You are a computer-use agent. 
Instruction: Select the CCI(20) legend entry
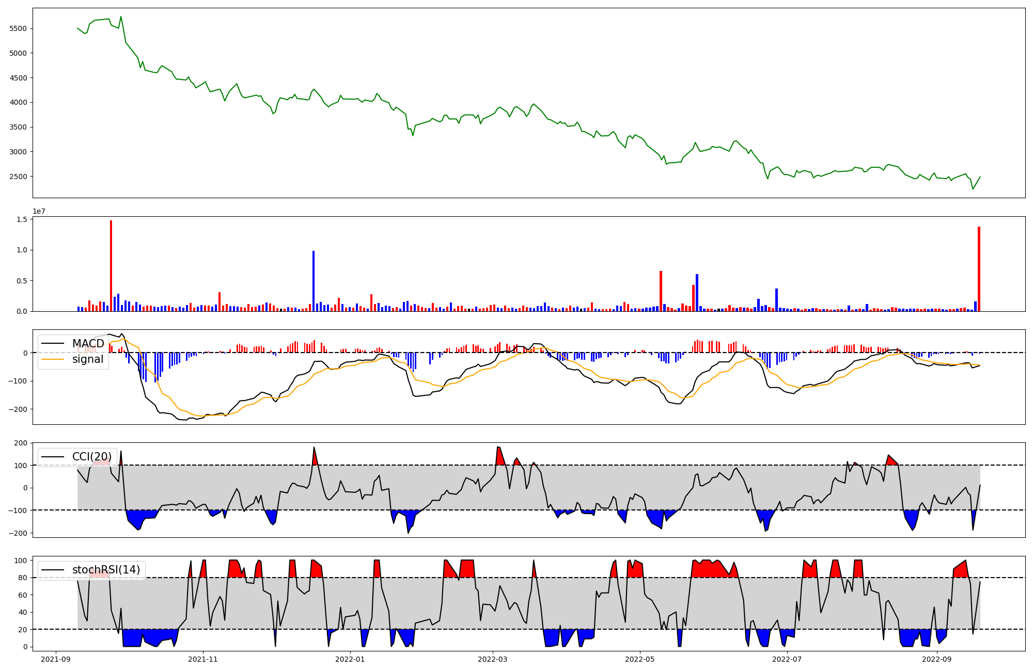(x=92, y=457)
